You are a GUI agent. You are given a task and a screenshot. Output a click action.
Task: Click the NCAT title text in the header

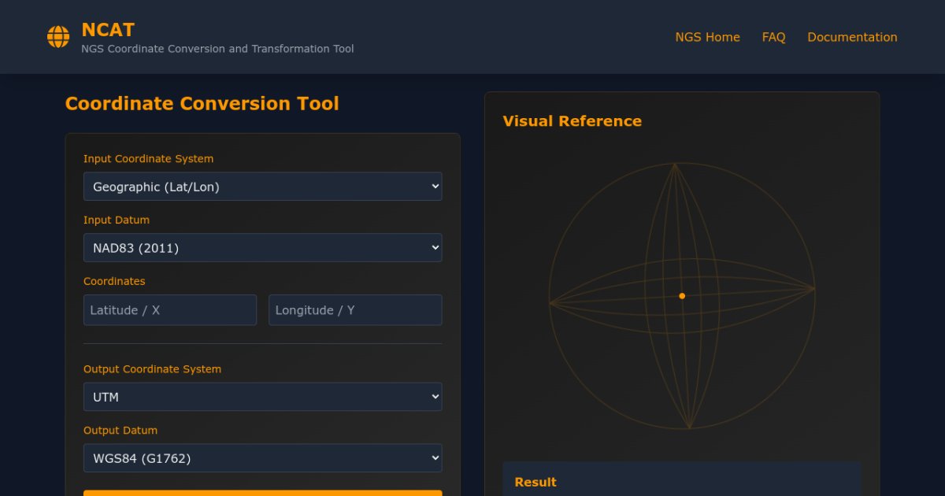(108, 30)
